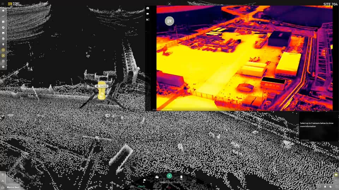Screen dimensions: 339x190
Task: Click the drone battery status icon
Action: point(182,177)
